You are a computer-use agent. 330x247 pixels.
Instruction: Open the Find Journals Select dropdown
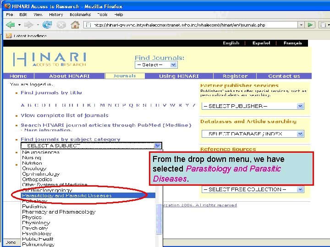point(156,64)
